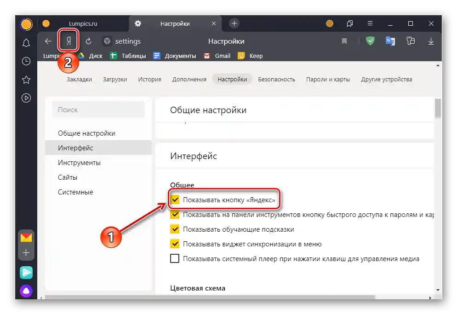
Task: Reload the page with the refresh icon
Action: [x=88, y=41]
